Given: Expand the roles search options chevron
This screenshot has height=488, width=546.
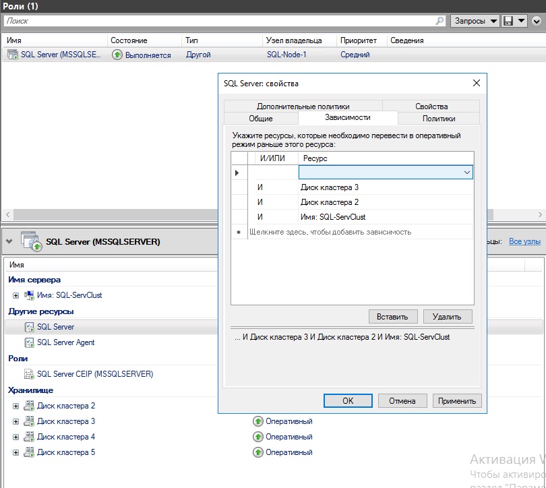Looking at the screenshot, I should [537, 22].
